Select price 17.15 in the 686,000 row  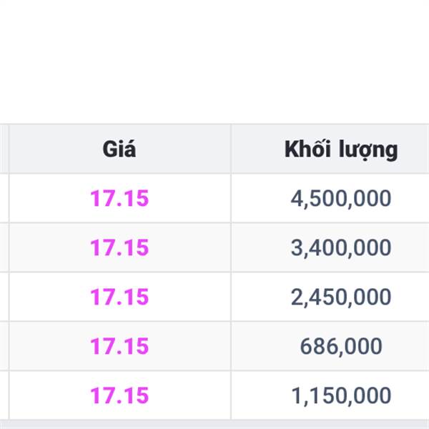pos(119,346)
